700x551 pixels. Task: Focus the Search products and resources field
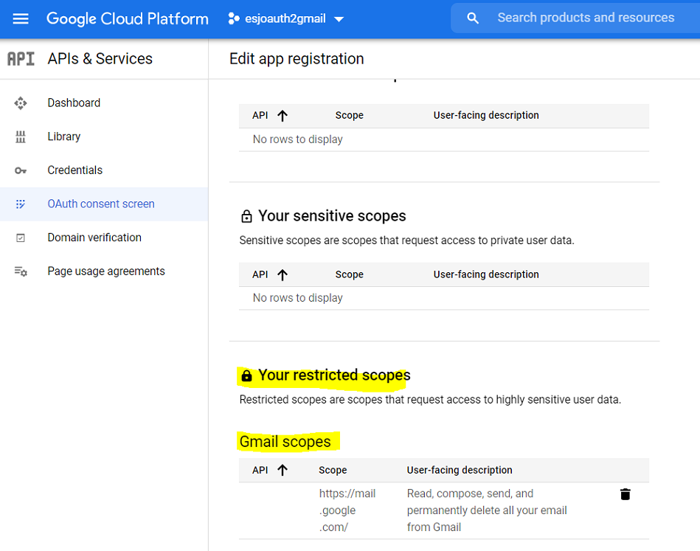click(x=586, y=18)
